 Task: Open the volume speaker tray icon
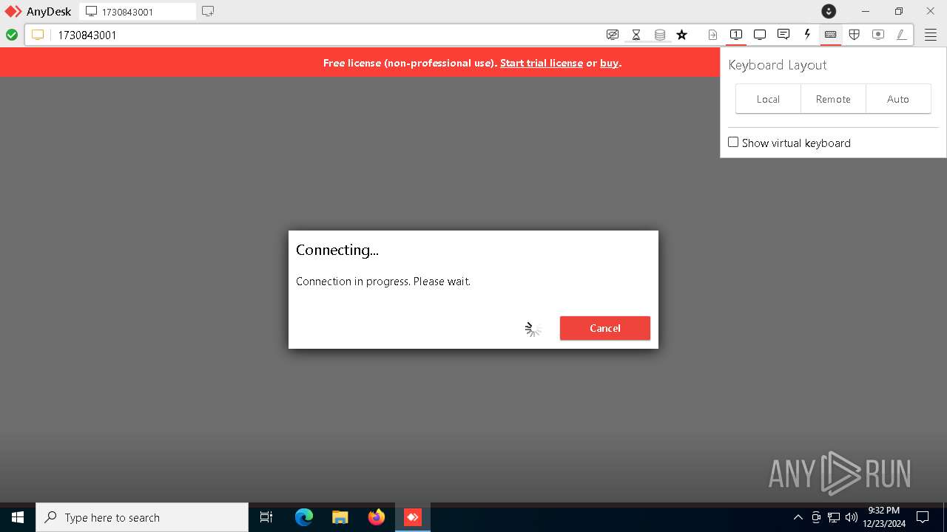852,517
